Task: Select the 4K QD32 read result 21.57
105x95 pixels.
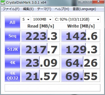Action: pyautogui.click(x=41, y=76)
